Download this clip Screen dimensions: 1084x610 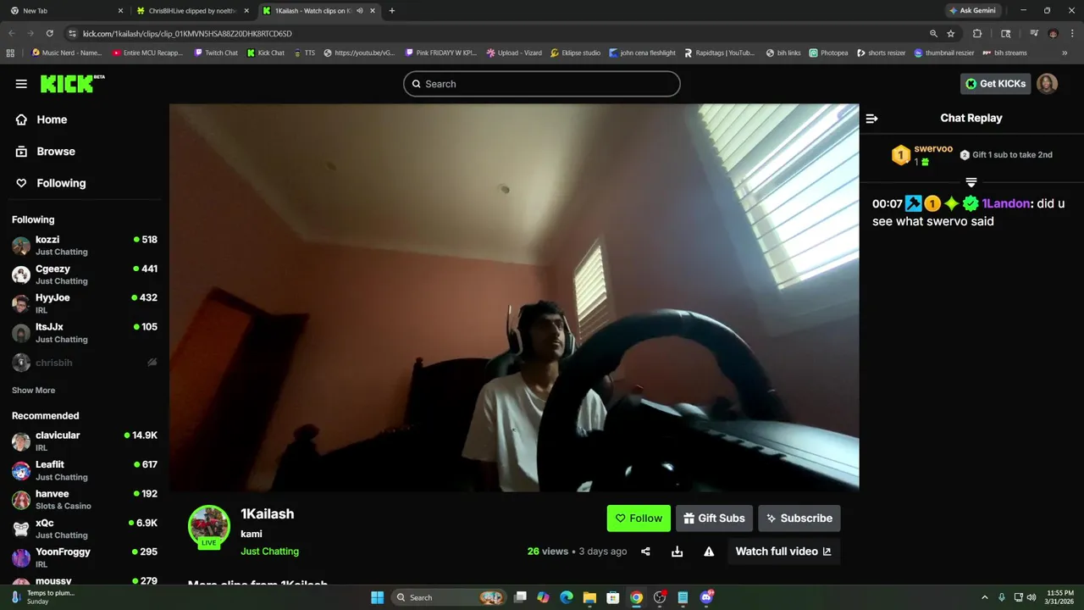point(677,552)
